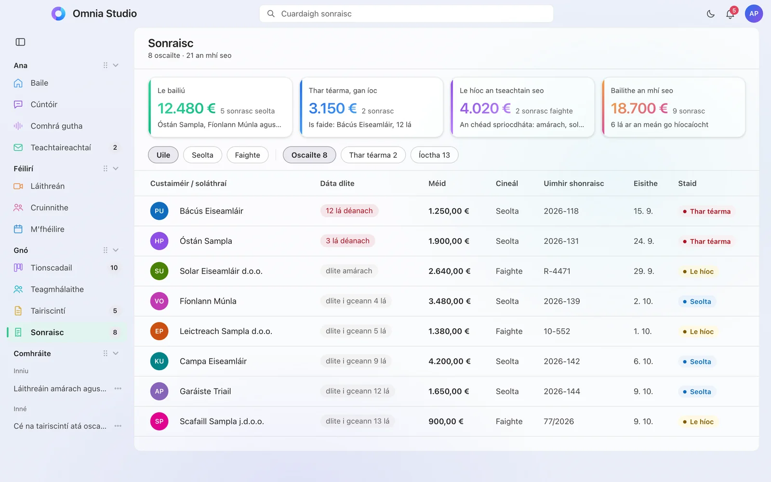Collapse the Féilirí section chevron
The height and width of the screenshot is (482, 771).
(x=116, y=169)
